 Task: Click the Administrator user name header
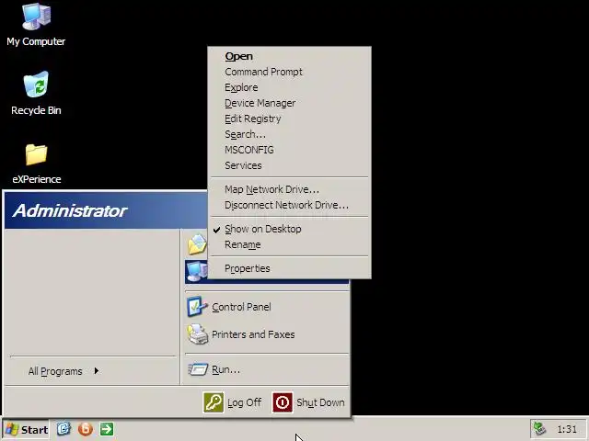70,210
